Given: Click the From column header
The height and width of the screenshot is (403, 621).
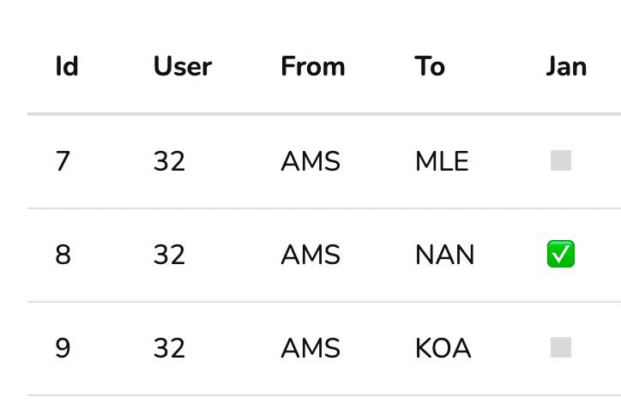Looking at the screenshot, I should tap(312, 67).
